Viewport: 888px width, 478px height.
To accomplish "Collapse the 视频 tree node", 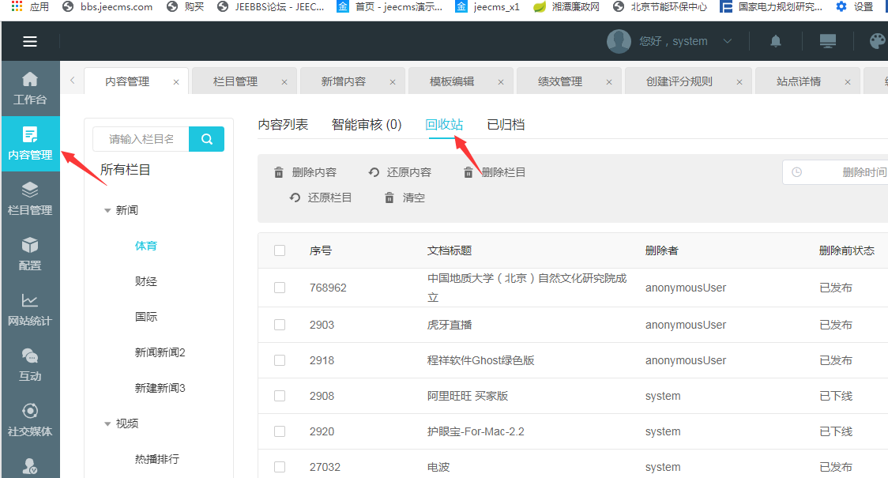I will (107, 423).
